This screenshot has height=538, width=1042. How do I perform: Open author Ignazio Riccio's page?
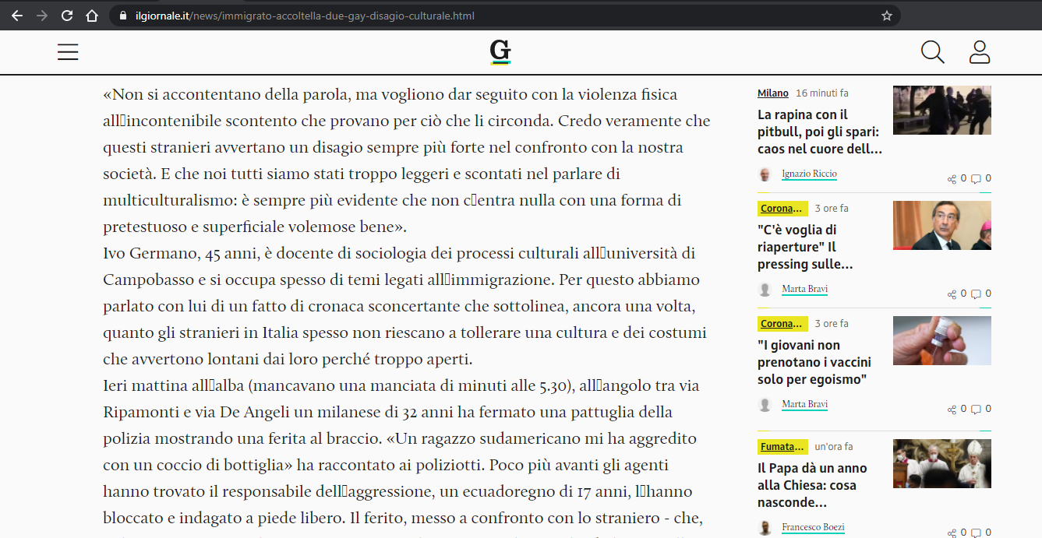pyautogui.click(x=809, y=174)
